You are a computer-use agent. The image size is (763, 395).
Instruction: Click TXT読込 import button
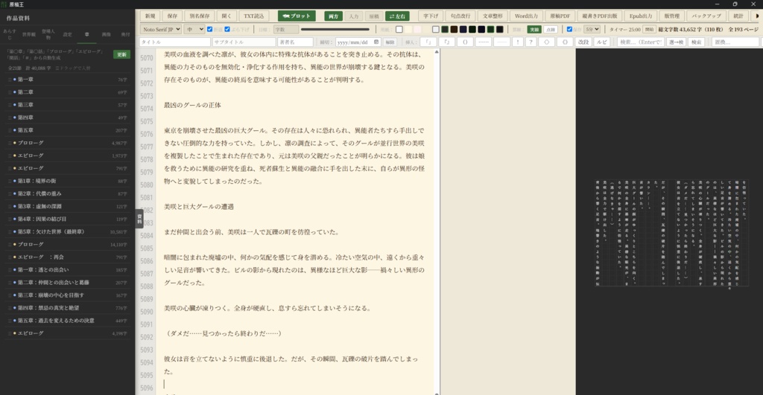pos(253,16)
